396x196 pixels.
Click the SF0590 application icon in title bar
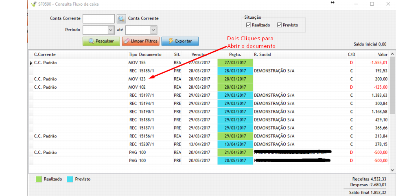pos(33,4)
